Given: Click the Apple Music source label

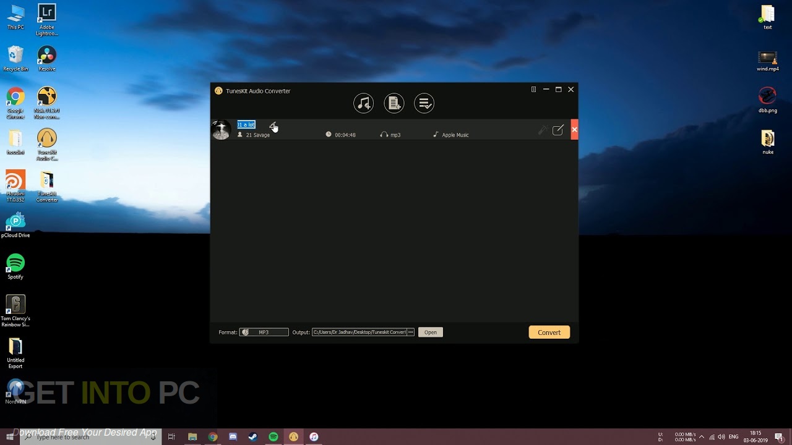Looking at the screenshot, I should [x=455, y=135].
